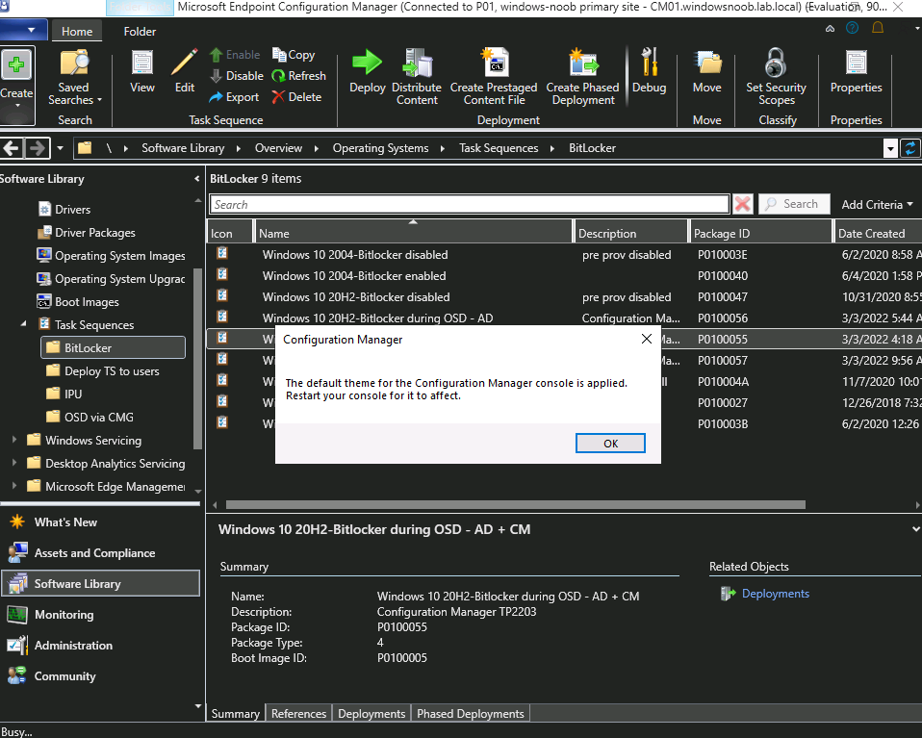Copy the selected task sequence
The image size is (922, 738).
pyautogui.click(x=294, y=55)
